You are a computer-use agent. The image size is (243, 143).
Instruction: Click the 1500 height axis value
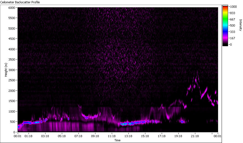pyautogui.click(x=12, y=101)
